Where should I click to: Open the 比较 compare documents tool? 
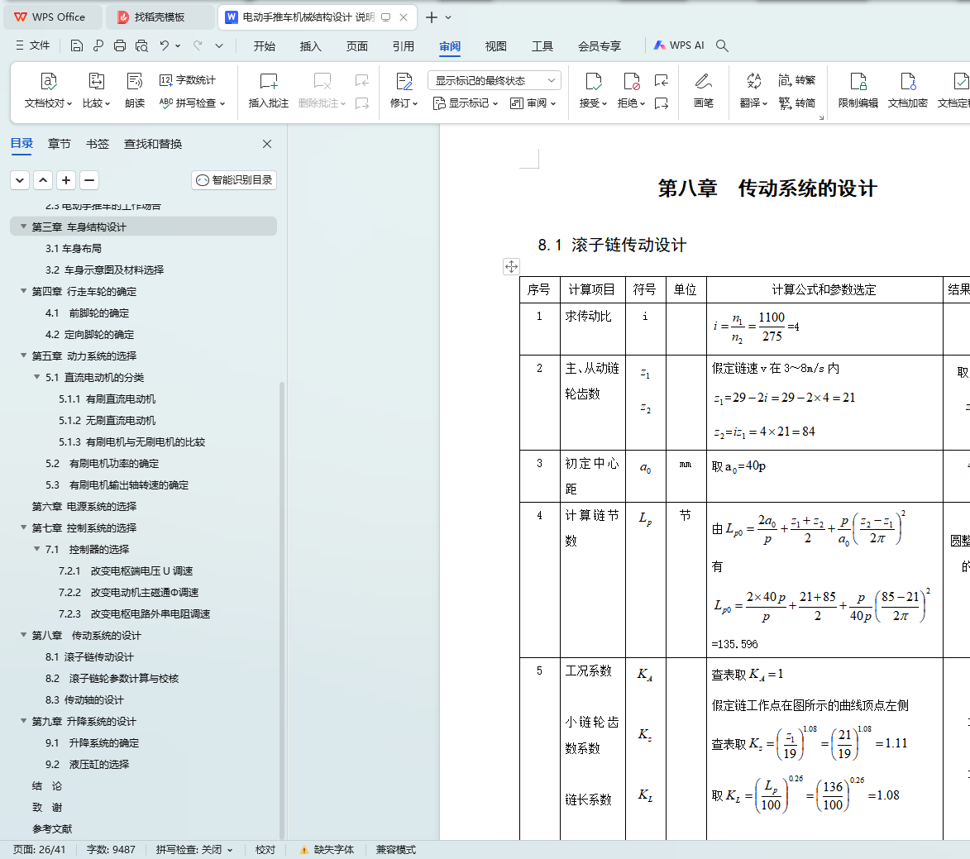click(x=97, y=90)
